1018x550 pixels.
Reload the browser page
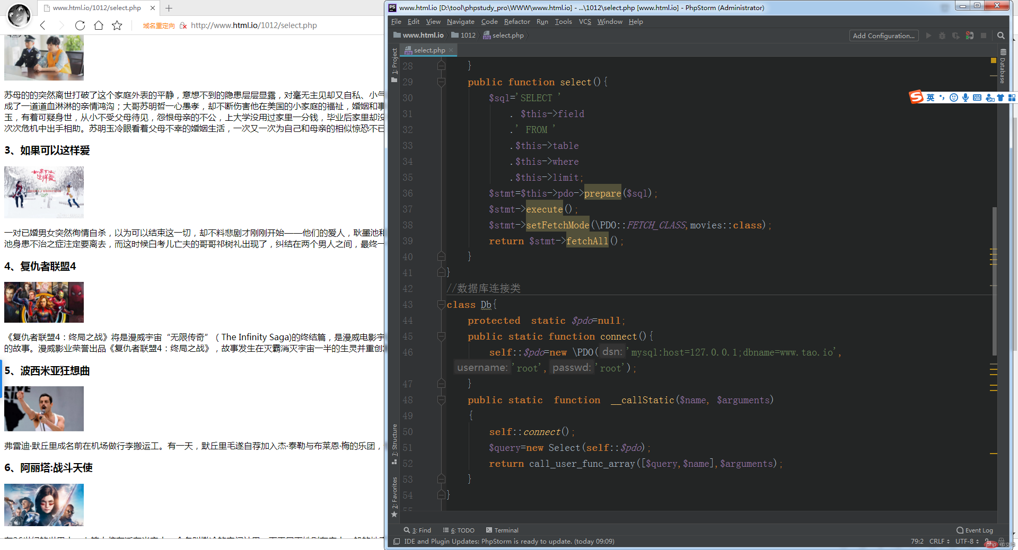tap(80, 25)
